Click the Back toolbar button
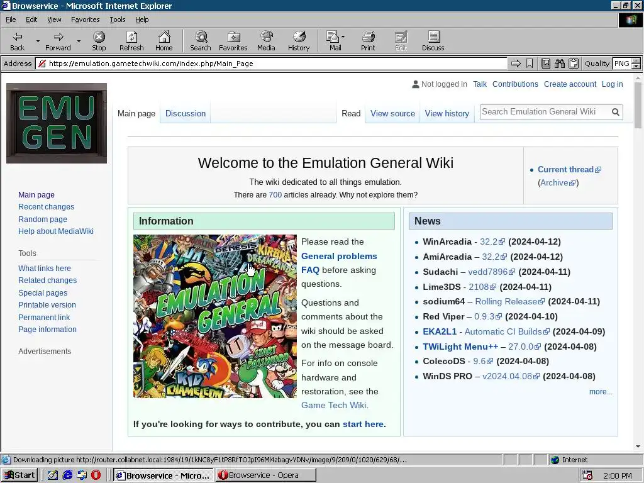Image resolution: width=644 pixels, height=483 pixels. [x=17, y=41]
